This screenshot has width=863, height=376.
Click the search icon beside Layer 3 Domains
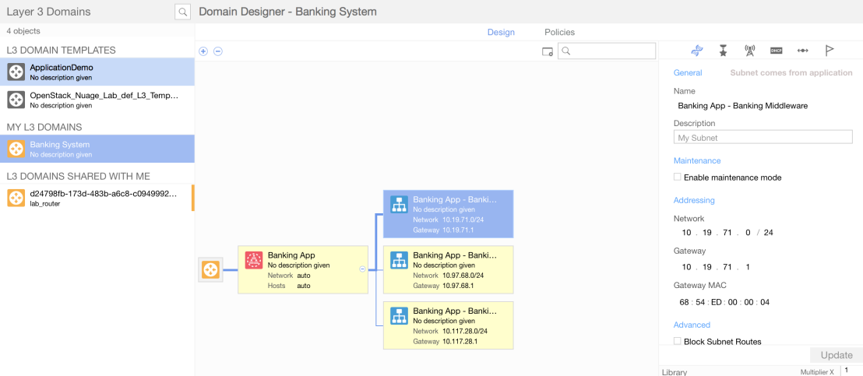182,12
